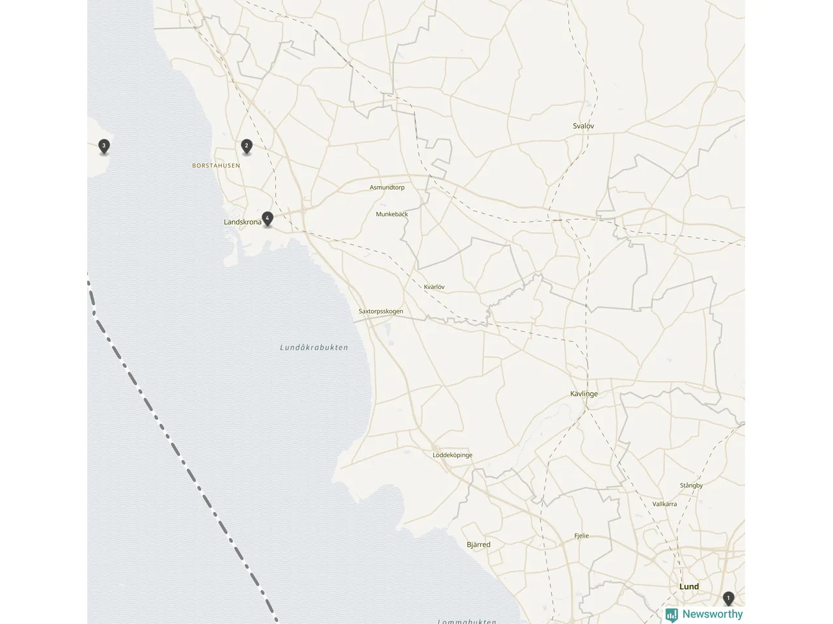Select map marker number 2 above Borstahusen
This screenshot has width=833, height=624.
246,146
